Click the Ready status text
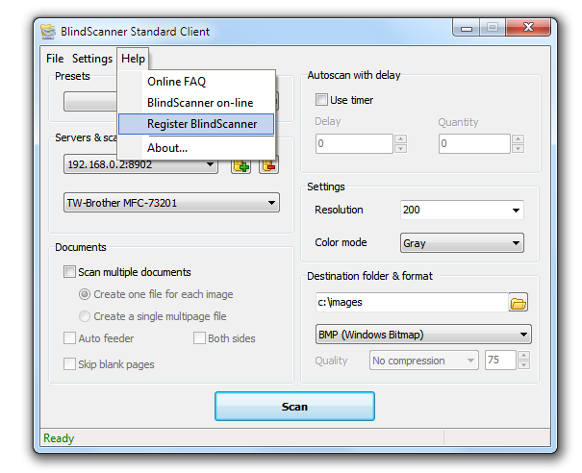The height and width of the screenshot is (473, 582). (x=59, y=438)
